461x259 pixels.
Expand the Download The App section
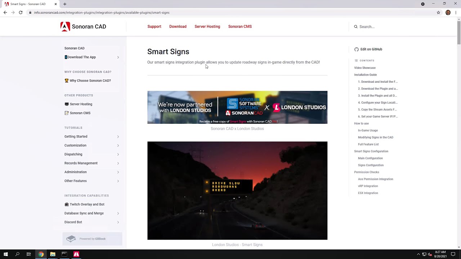pyautogui.click(x=118, y=57)
